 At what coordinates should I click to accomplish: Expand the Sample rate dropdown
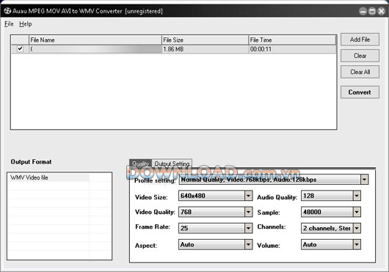coord(357,212)
